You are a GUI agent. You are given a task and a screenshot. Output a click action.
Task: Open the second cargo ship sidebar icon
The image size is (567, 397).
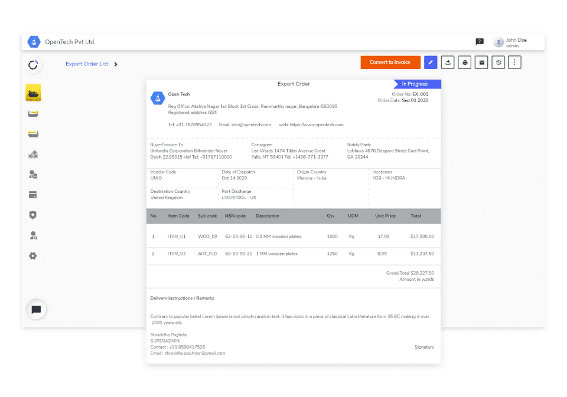(33, 114)
